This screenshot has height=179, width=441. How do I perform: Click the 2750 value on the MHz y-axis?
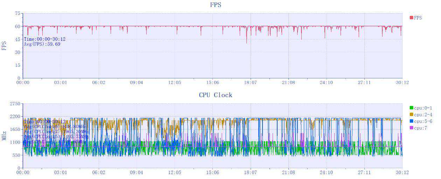[x=15, y=103]
